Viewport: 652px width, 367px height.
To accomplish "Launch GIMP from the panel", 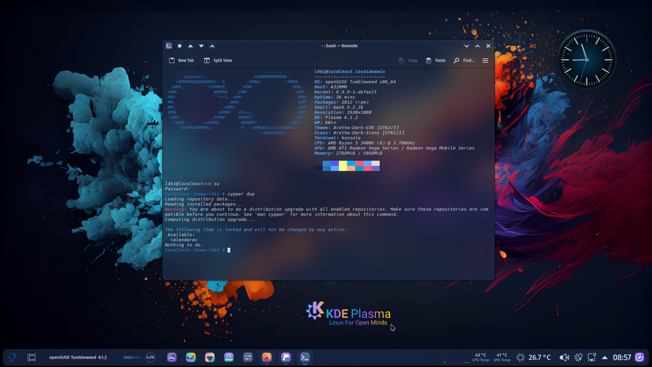I will tap(191, 357).
